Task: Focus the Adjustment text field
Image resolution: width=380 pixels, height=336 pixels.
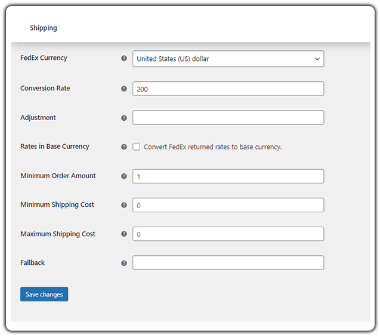Action: point(228,118)
